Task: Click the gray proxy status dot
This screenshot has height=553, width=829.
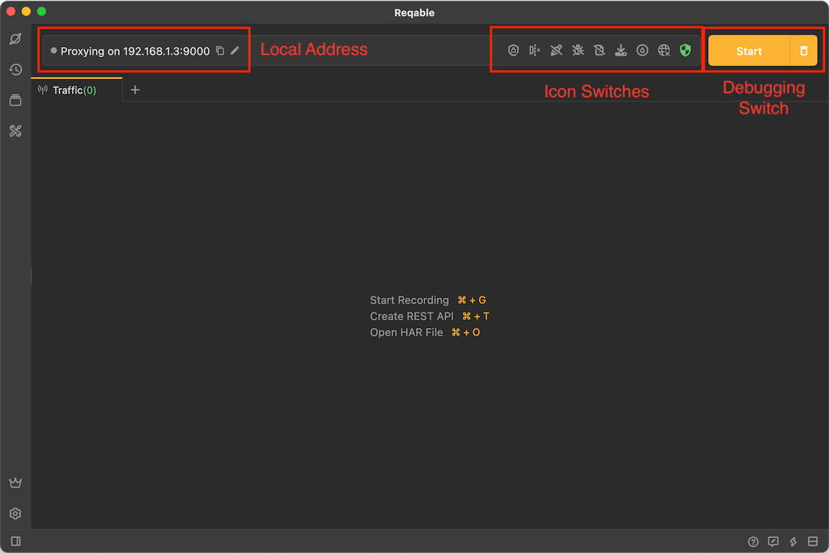Action: 54,51
